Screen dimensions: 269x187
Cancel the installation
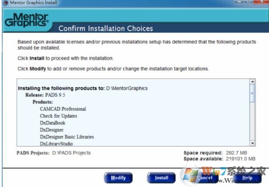click(204, 178)
